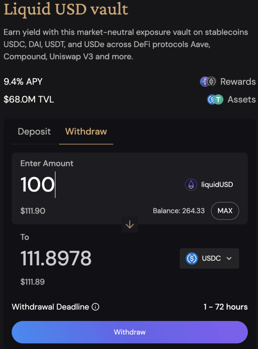The height and width of the screenshot is (349, 258).
Task: Click the purple Withdraw button
Action: click(x=130, y=332)
